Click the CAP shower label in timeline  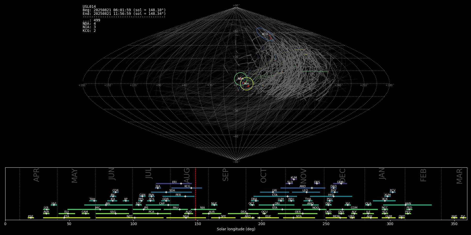tap(162, 204)
